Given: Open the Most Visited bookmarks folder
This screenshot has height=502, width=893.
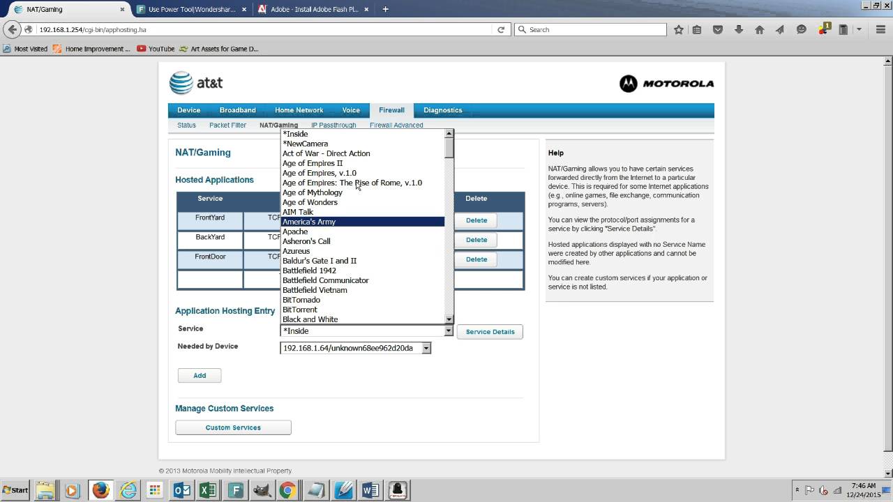Looking at the screenshot, I should pos(26,49).
